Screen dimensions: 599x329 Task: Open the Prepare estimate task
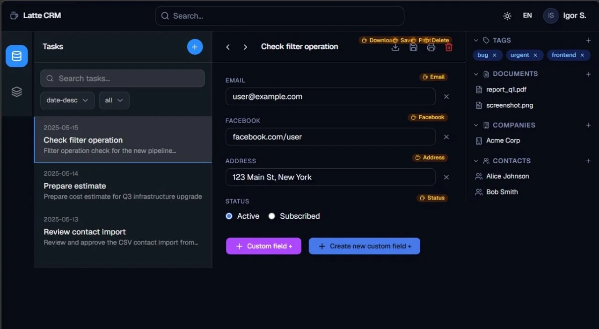123,186
